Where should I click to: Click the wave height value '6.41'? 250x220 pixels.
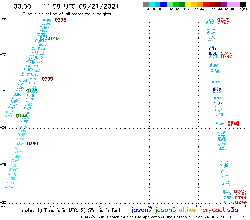225,172
